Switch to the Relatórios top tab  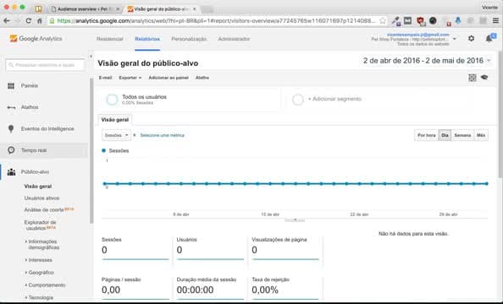click(x=147, y=39)
